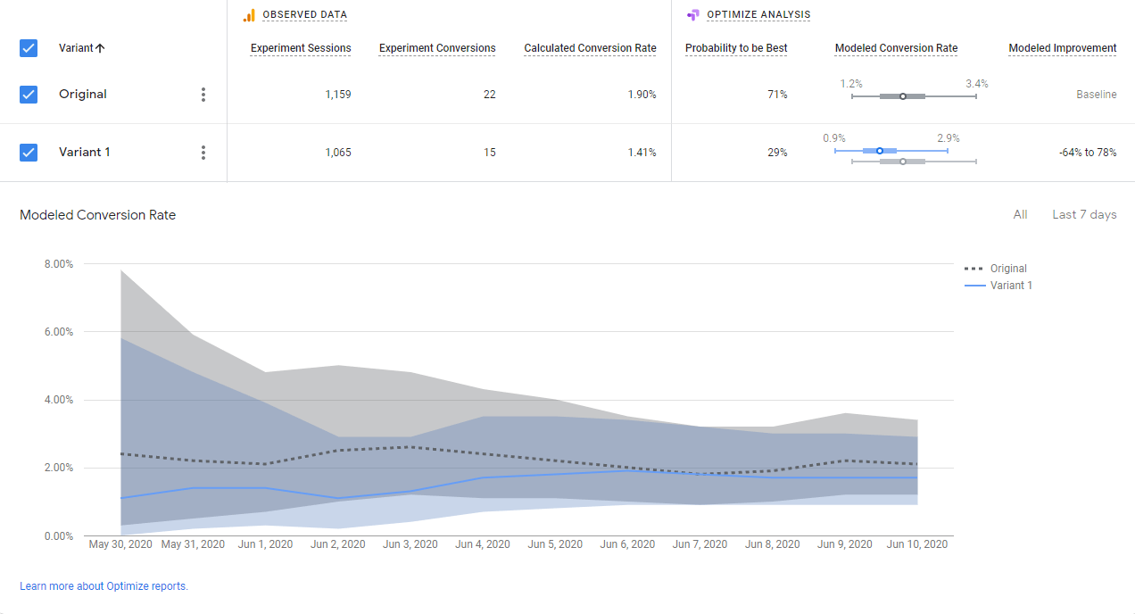Click the blue Variant 1 box plot
This screenshot has width=1135, height=614.
(891, 151)
